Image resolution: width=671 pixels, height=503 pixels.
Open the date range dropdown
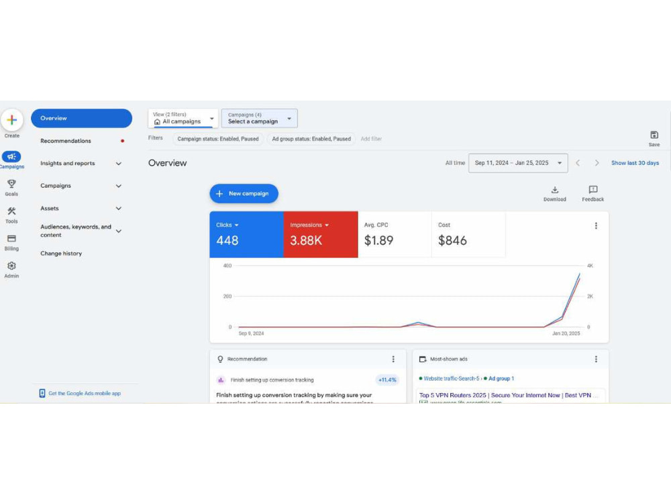click(518, 163)
